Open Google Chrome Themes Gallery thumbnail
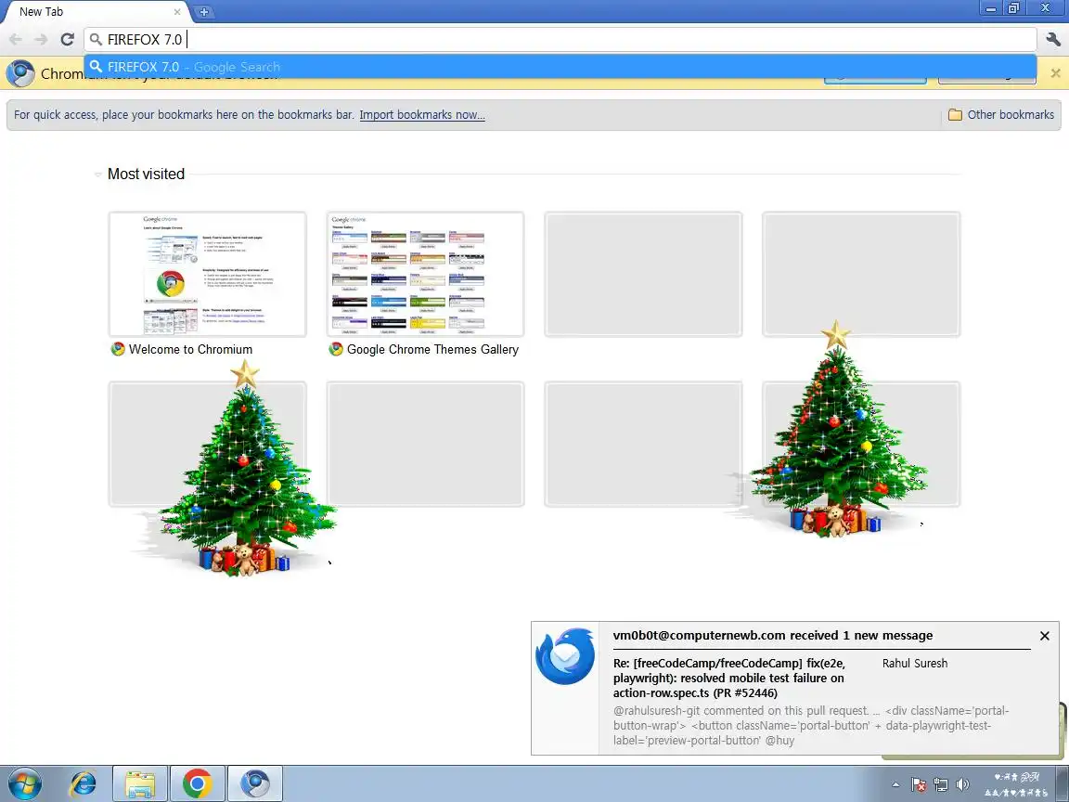The width and height of the screenshot is (1069, 802). (425, 274)
